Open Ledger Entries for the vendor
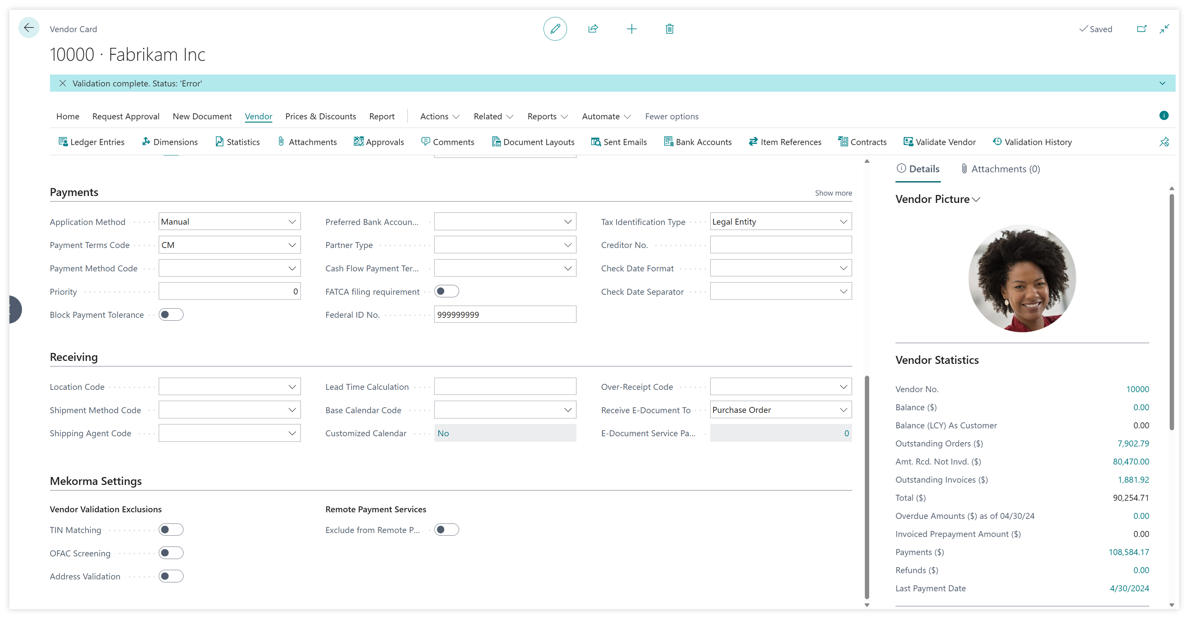This screenshot has height=618, width=1188. (x=91, y=142)
